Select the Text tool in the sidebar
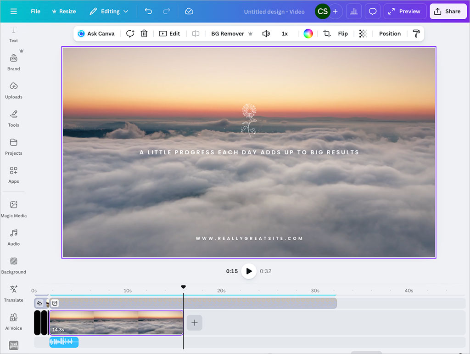Viewport: 470px width, 354px height. click(x=13, y=34)
